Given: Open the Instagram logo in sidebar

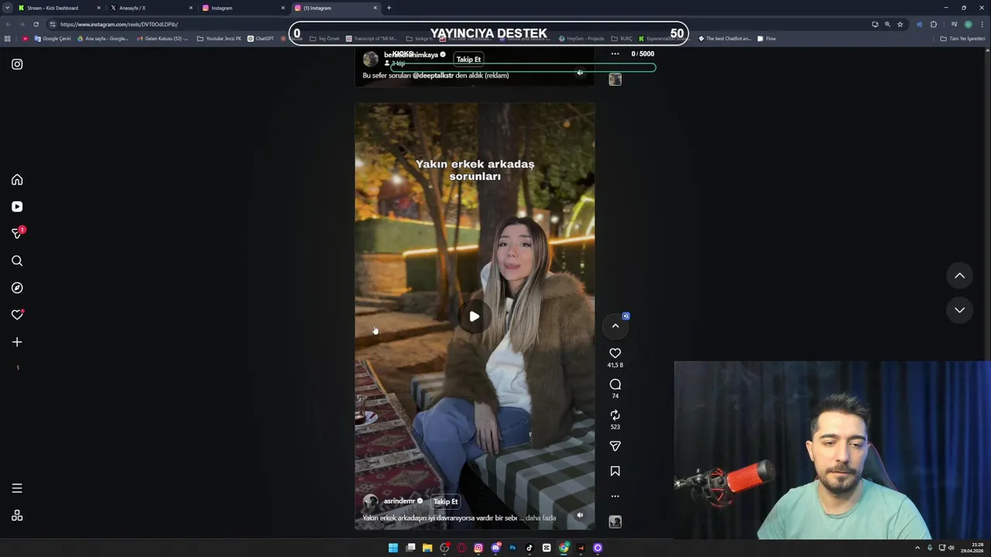Looking at the screenshot, I should (17, 64).
